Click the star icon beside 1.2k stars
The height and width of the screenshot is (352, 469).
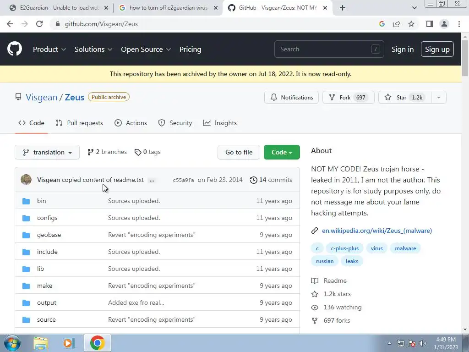[315, 294]
